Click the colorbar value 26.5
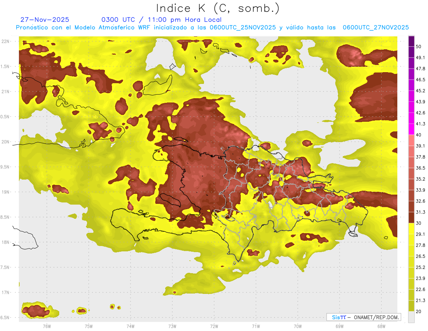 tap(421, 256)
